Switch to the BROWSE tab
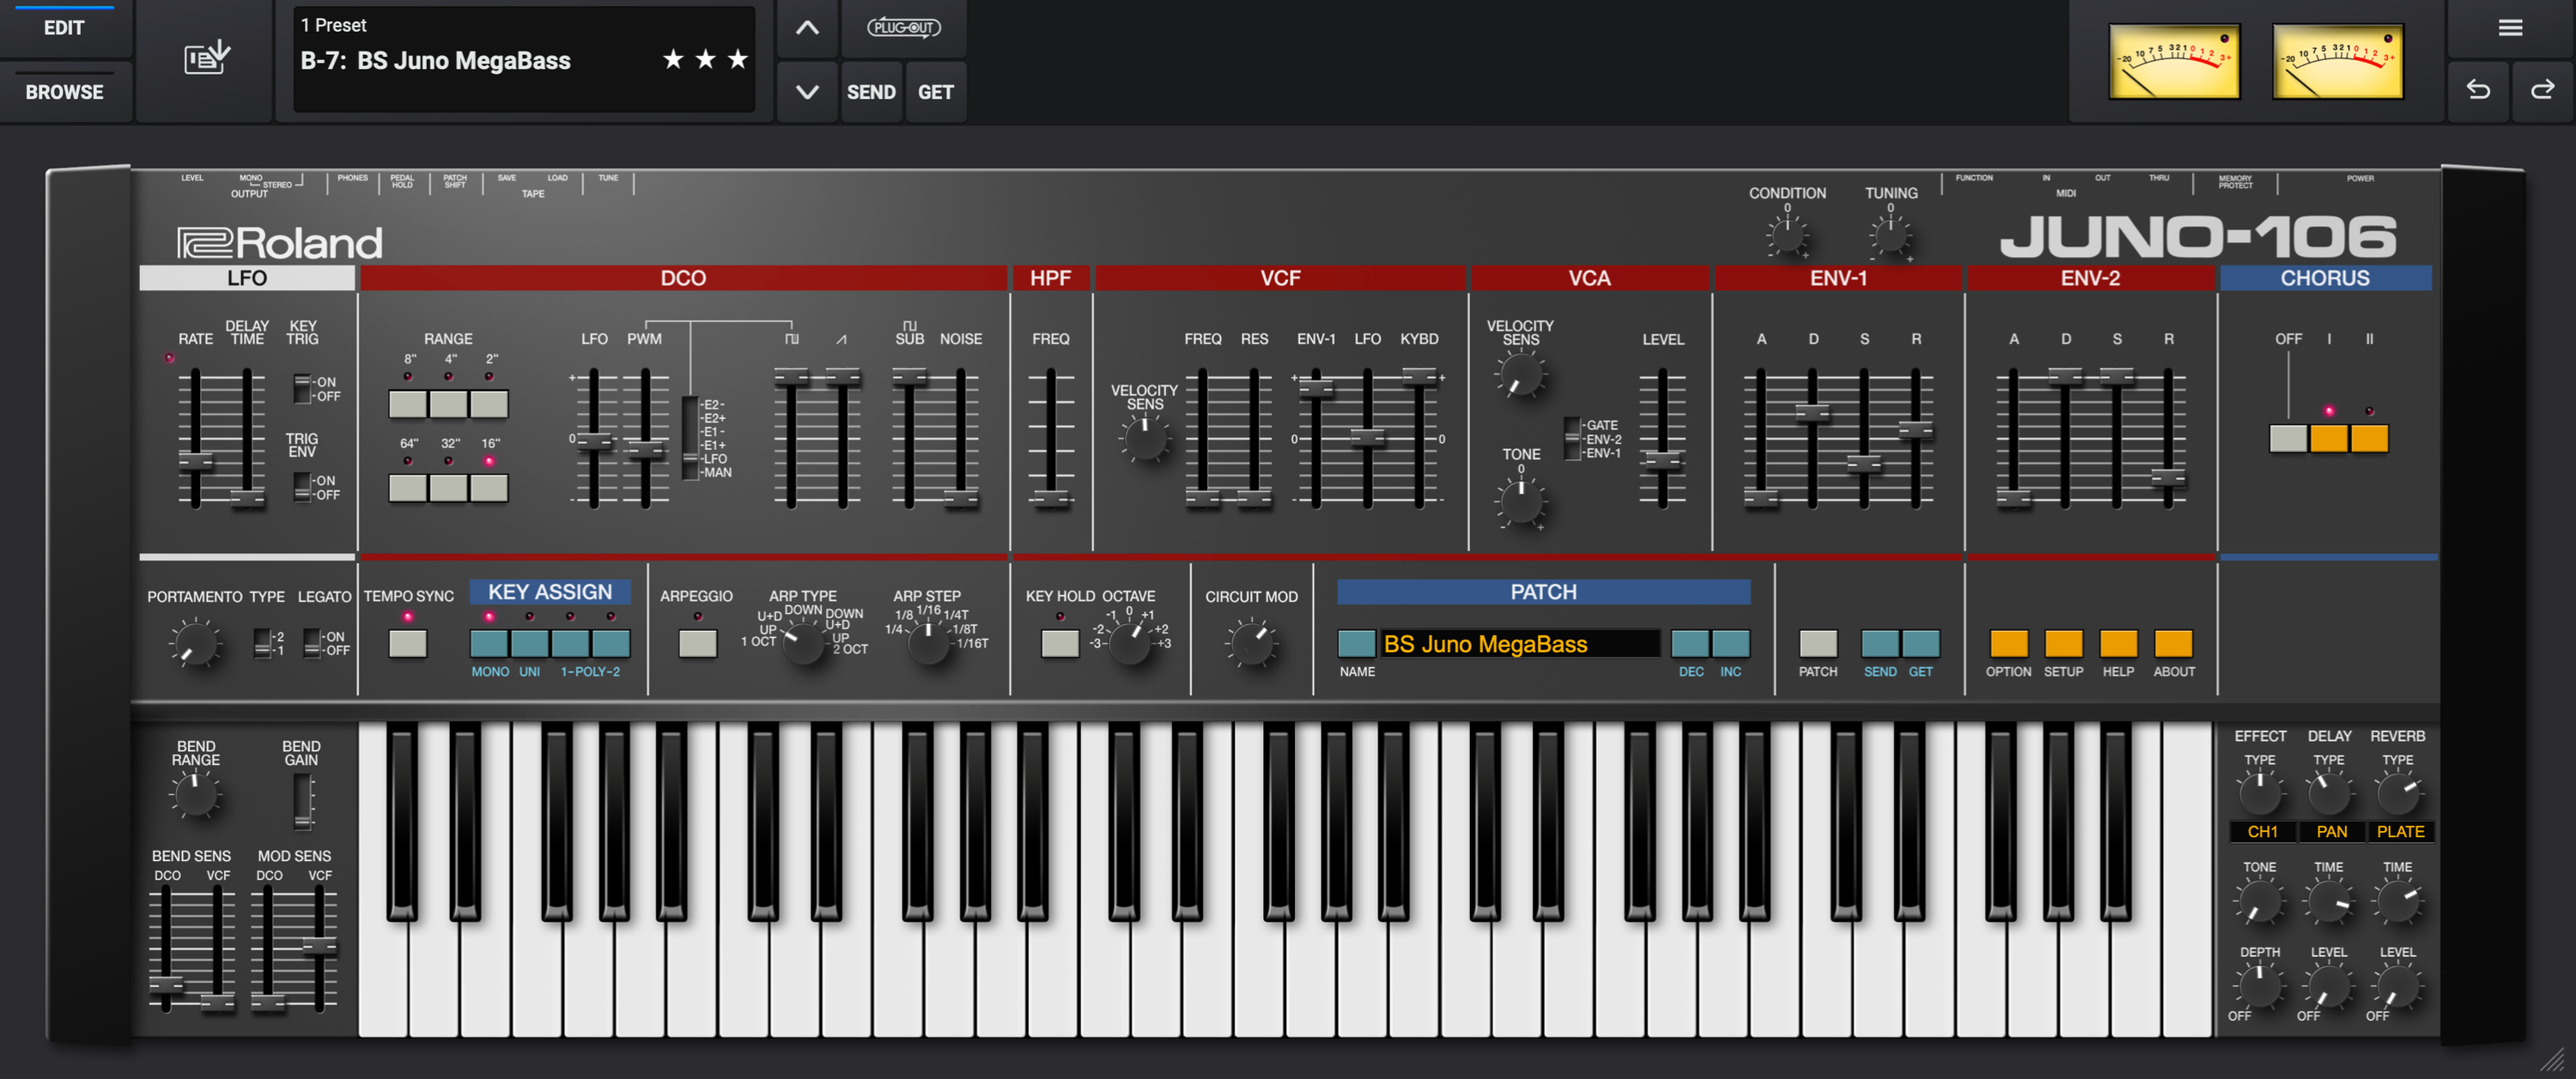The image size is (2576, 1079). coord(65,91)
